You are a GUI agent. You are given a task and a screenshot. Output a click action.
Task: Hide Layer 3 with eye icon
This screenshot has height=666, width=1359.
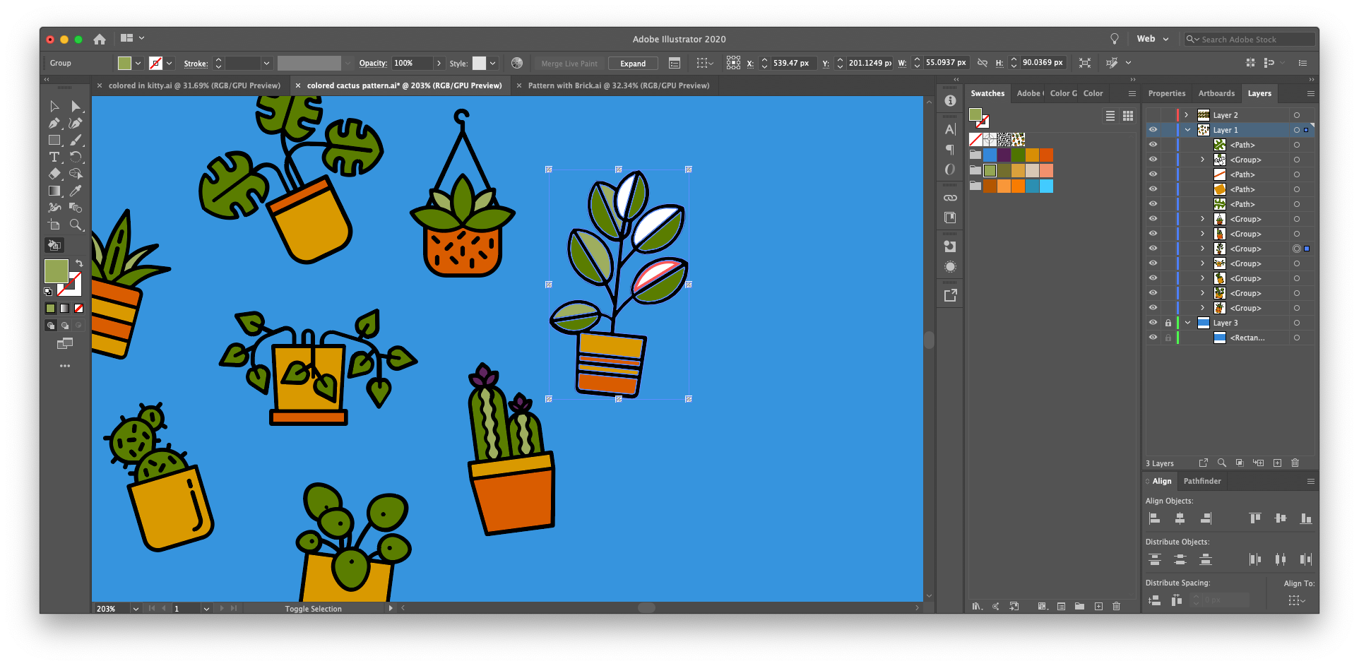(1153, 323)
